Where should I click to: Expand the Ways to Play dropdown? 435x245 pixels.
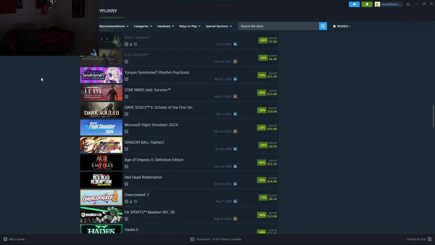(x=190, y=26)
